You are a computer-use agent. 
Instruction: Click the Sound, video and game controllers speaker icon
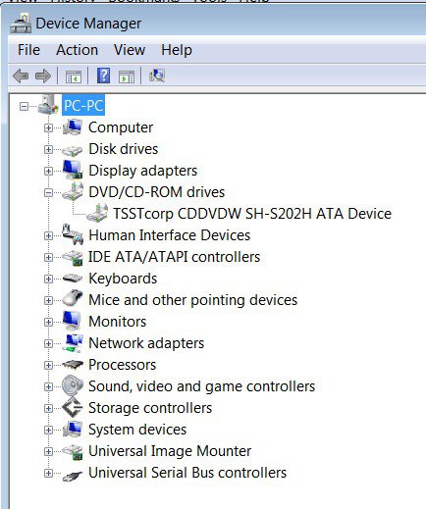pos(73,385)
